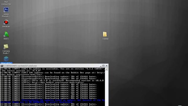
Task: Click the dev.bukkit.org/server-mods/cpfix URL line
Action: coord(42,82)
